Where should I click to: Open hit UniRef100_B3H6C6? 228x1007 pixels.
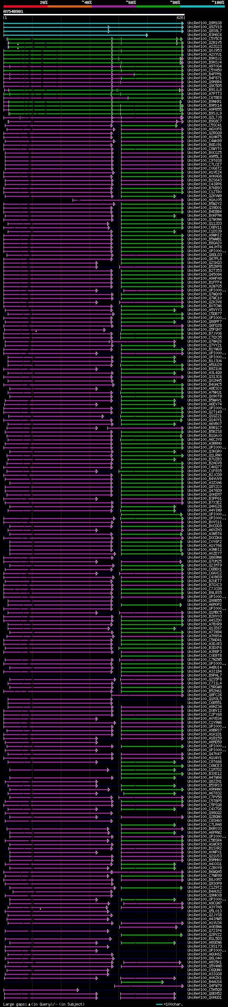(x=204, y=35)
